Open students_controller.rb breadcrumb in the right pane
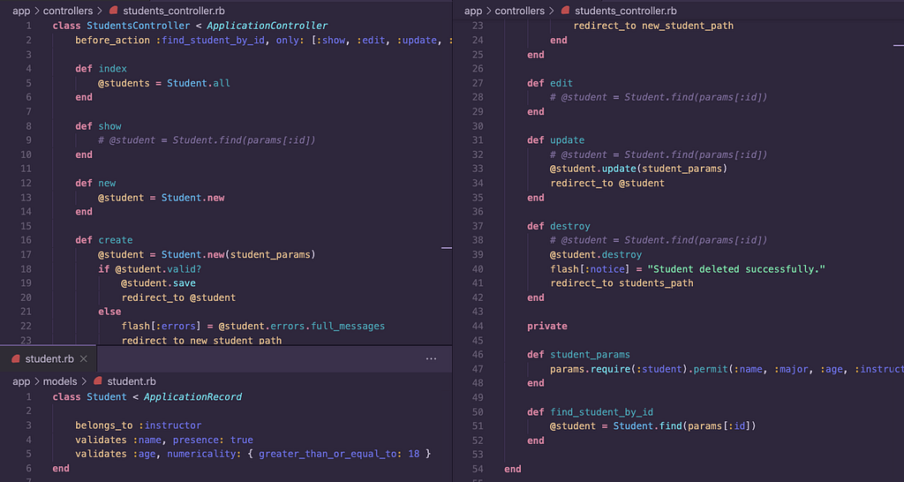 tap(626, 11)
